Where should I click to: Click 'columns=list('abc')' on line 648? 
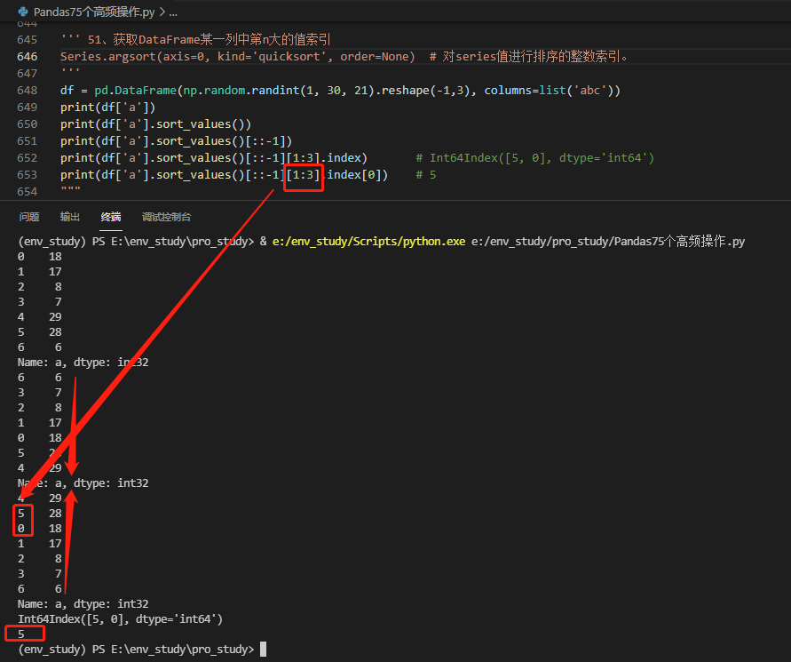pos(549,91)
